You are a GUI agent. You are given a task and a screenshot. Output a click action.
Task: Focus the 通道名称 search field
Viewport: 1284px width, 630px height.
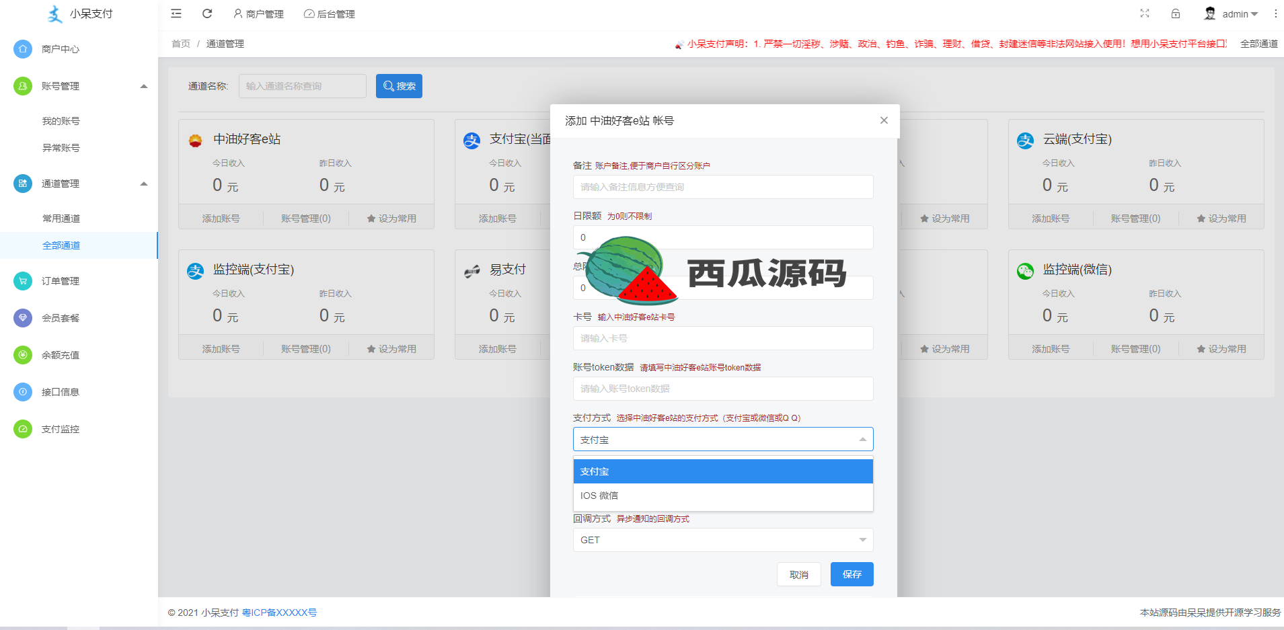(303, 86)
